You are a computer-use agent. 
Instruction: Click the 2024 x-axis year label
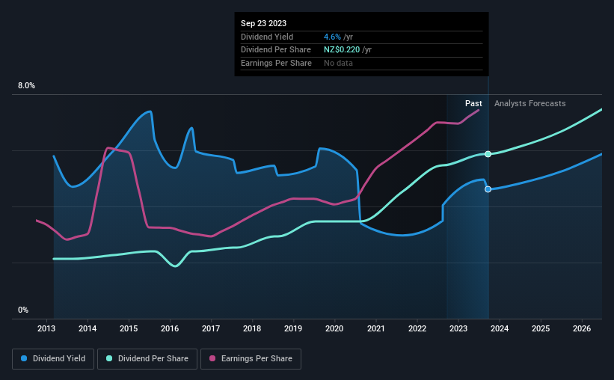pos(500,328)
